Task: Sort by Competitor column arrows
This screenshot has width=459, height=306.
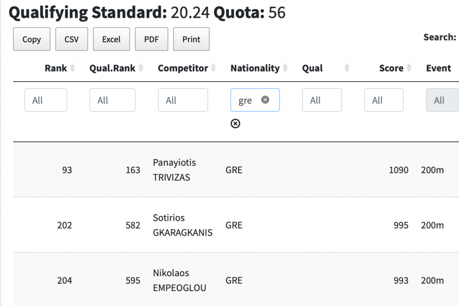Action: [x=213, y=68]
